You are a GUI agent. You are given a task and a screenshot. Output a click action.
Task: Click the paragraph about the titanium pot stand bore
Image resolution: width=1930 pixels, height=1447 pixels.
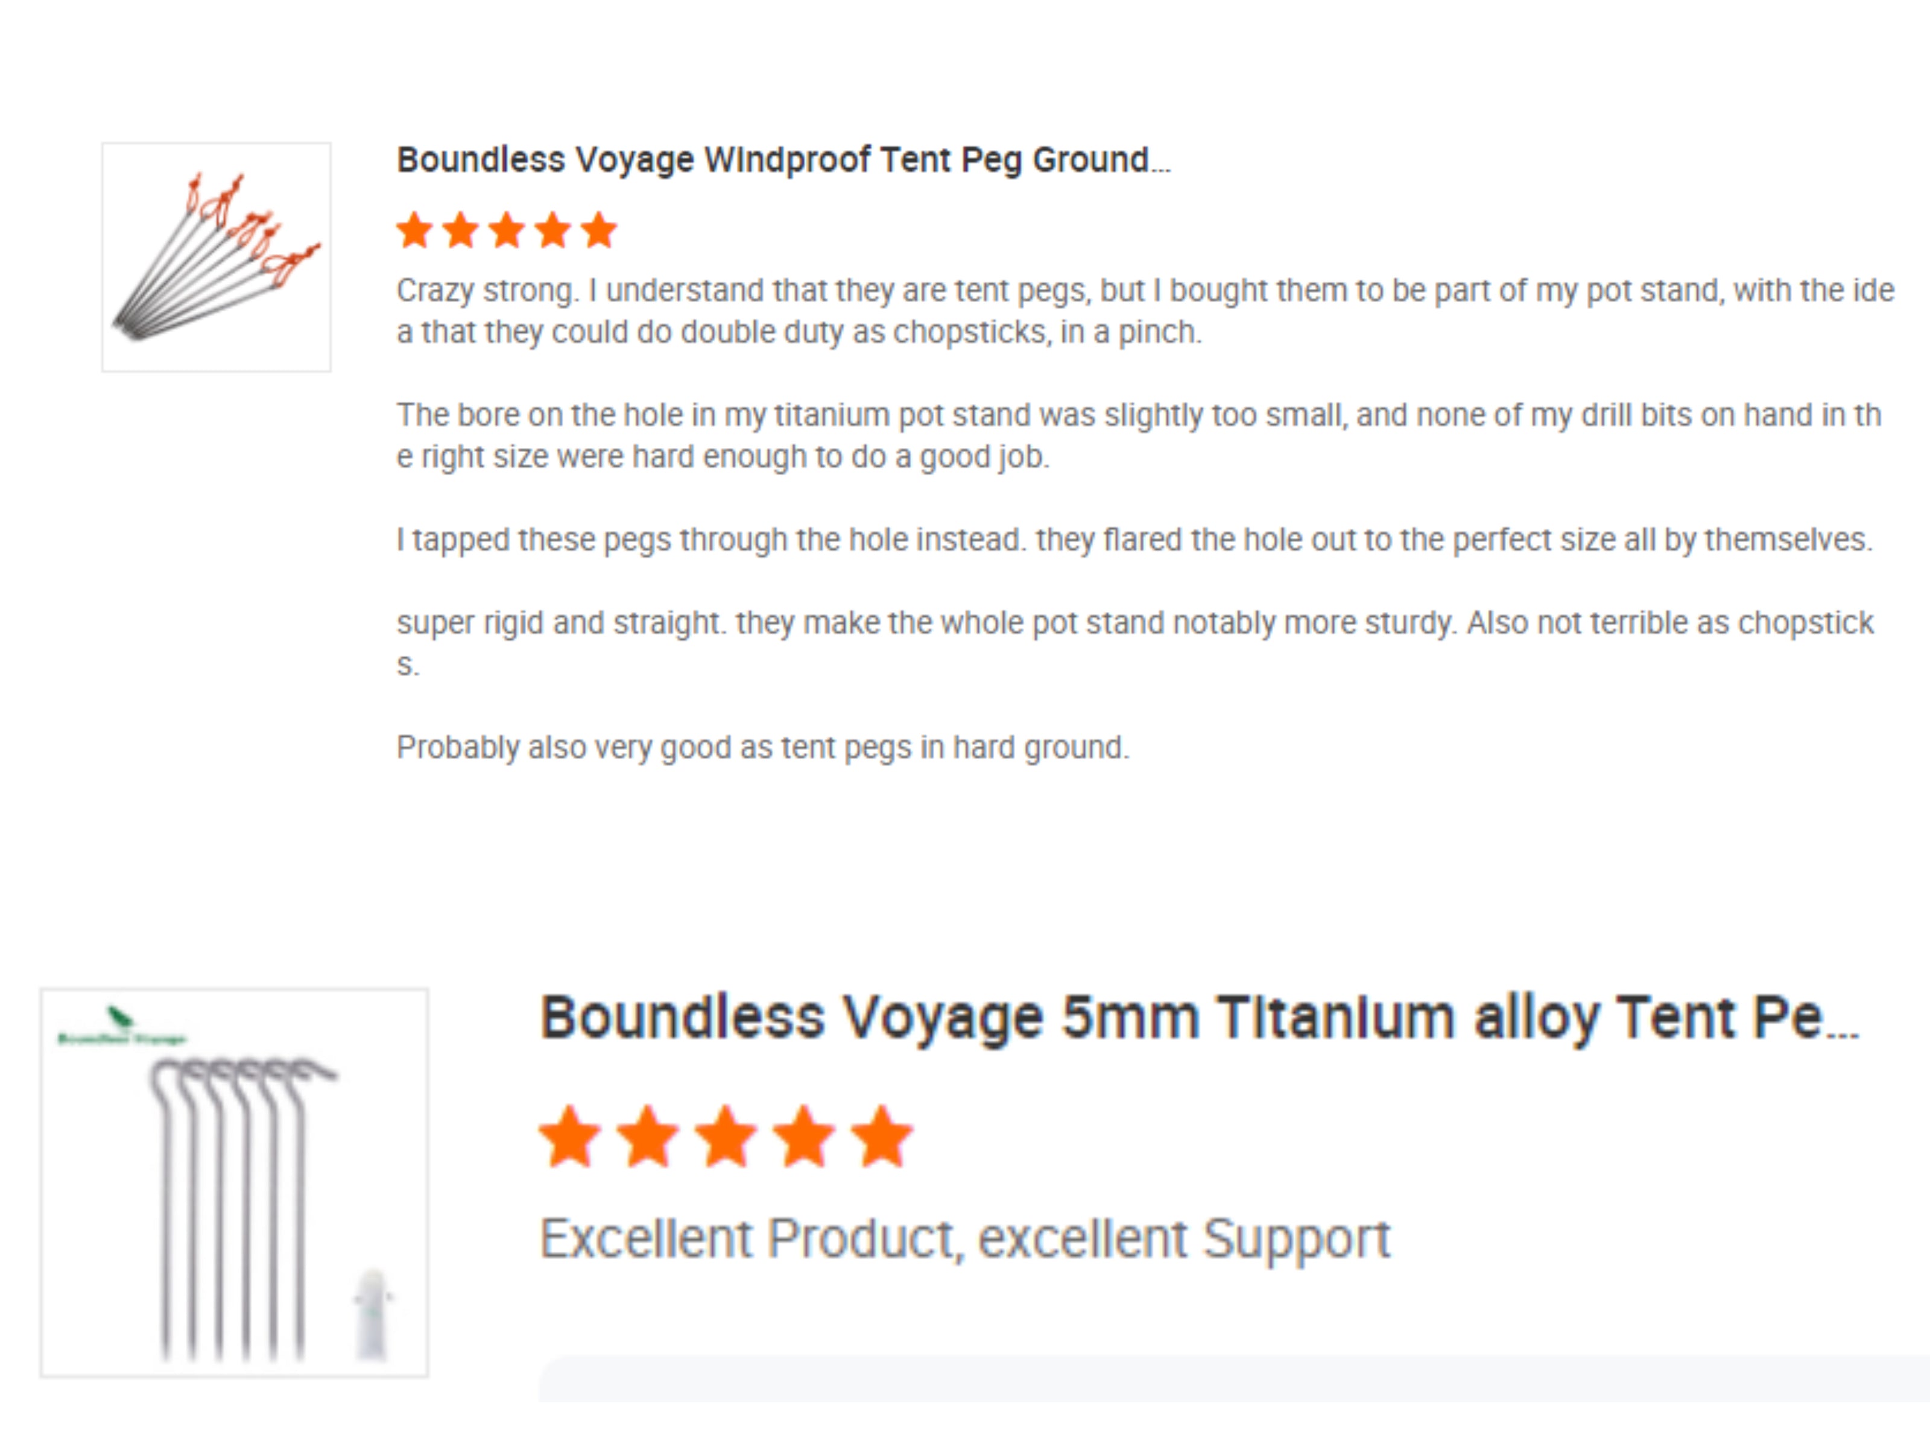coord(1137,436)
